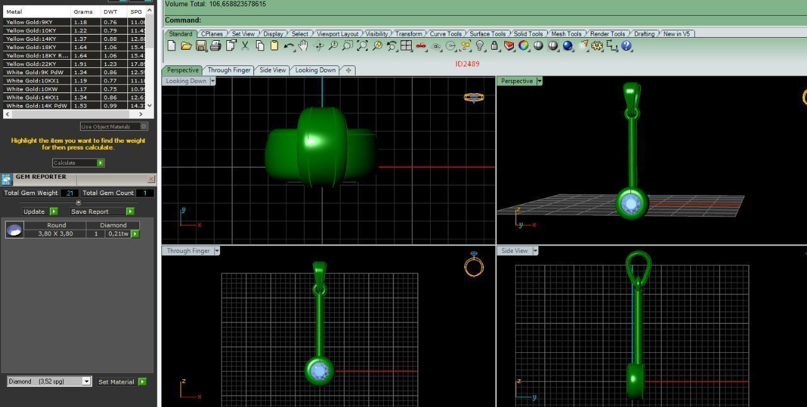Click the Set Material button
Screen dimensions: 807x407
pos(122,381)
